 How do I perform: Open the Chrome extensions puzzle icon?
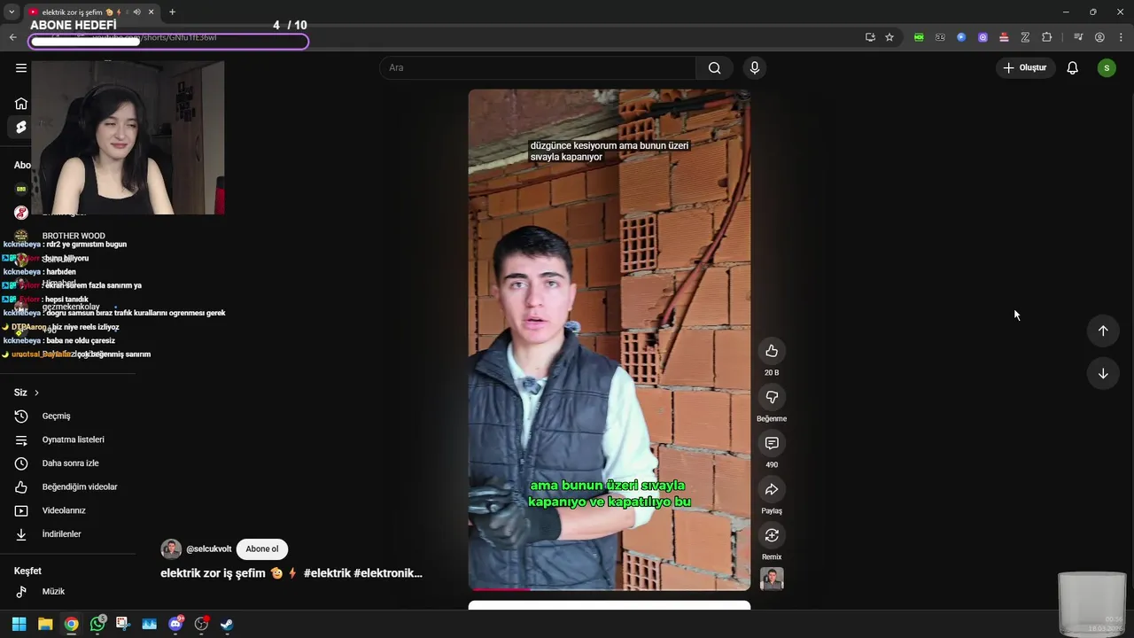1046,37
